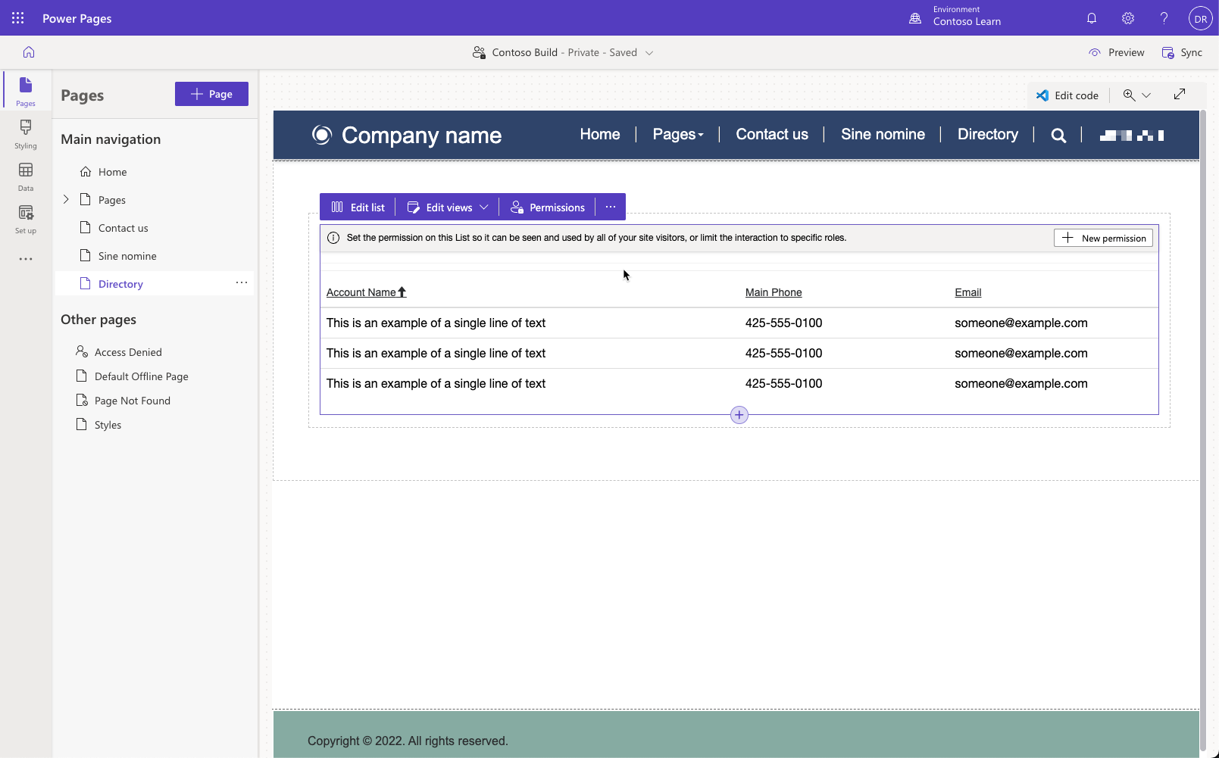The height and width of the screenshot is (758, 1219).
Task: Open more options for the Directory page
Action: click(x=241, y=282)
